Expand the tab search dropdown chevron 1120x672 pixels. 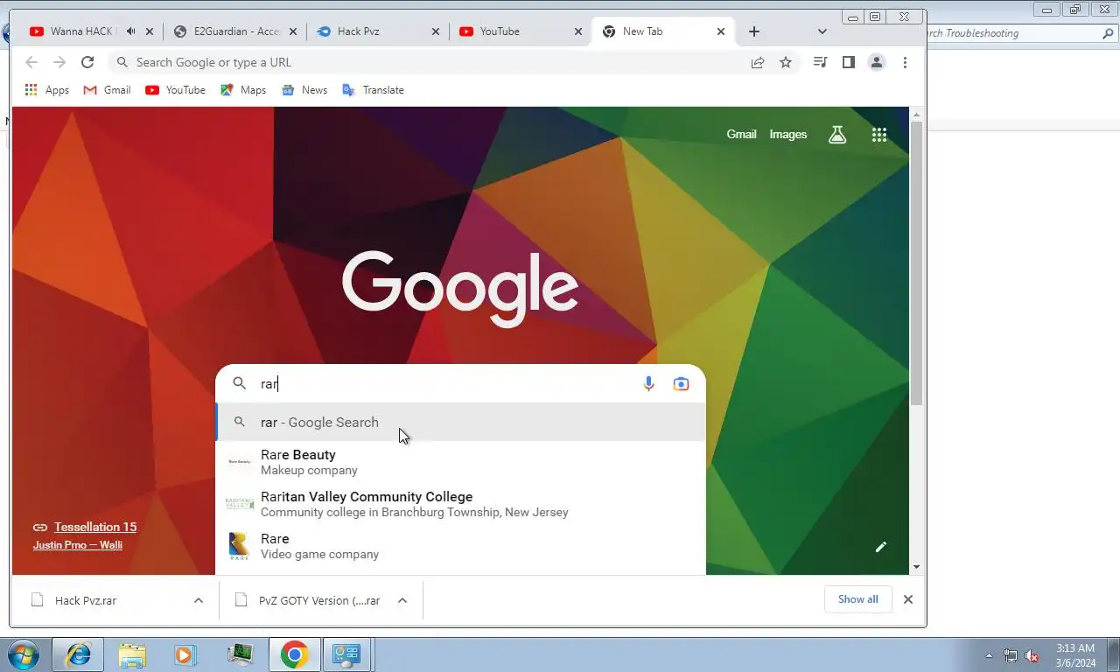(x=822, y=31)
